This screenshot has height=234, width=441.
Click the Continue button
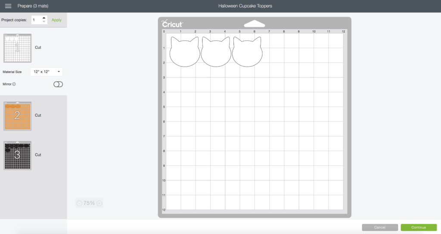pos(419,227)
